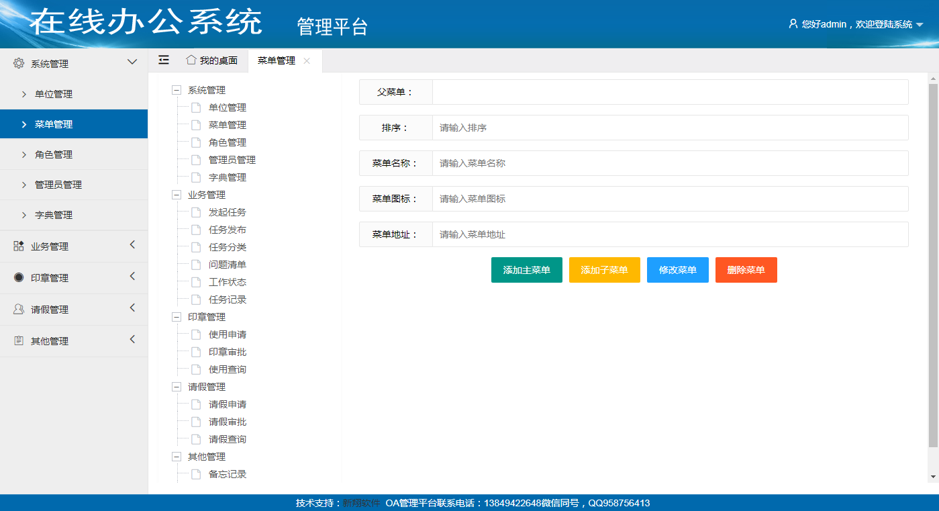Click the 请假管理 person icon in sidebar
Screen dimensions: 939x511
point(19,310)
